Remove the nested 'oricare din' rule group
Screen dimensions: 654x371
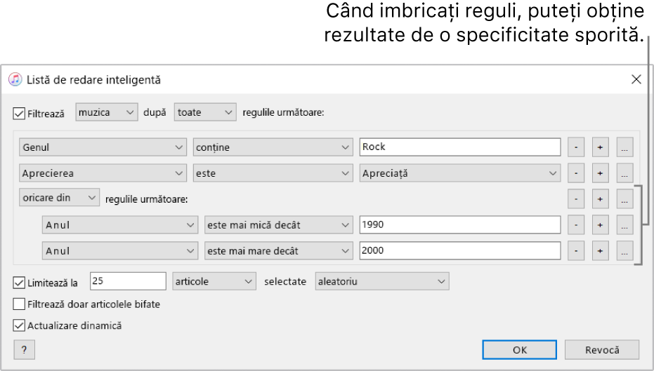[576, 199]
